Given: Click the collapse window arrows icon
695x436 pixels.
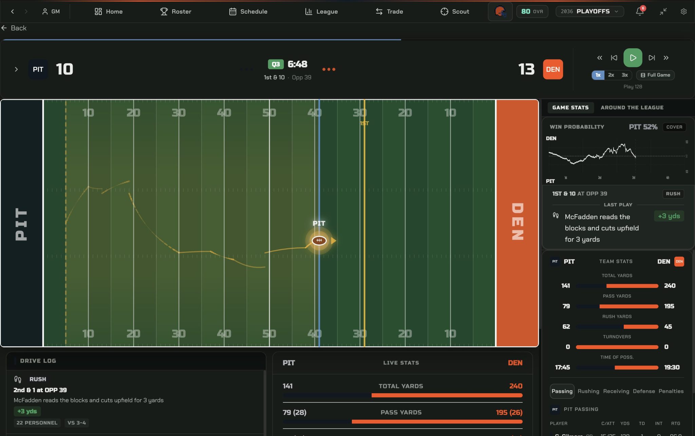Looking at the screenshot, I should (663, 11).
